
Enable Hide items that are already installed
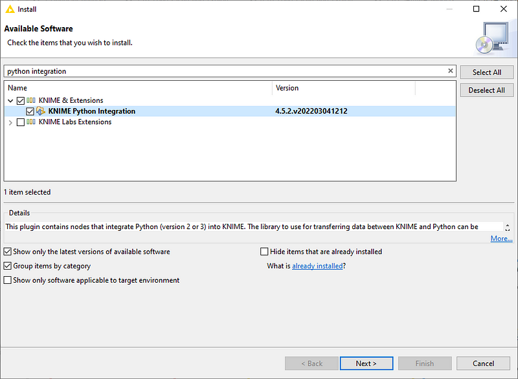tap(264, 252)
